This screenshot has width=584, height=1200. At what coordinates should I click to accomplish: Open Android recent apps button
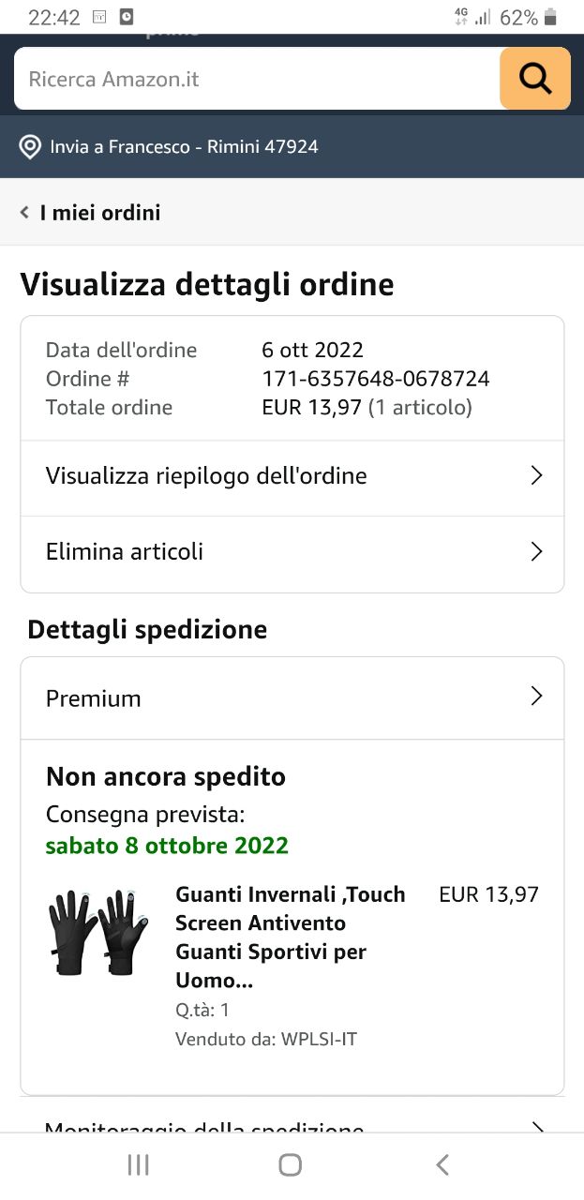138,1164
